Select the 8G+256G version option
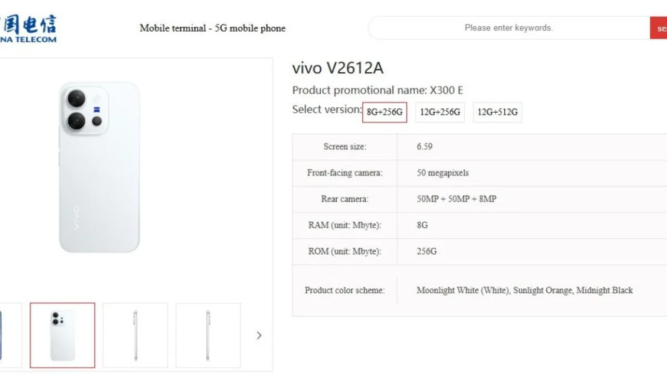The height and width of the screenshot is (375, 667). point(385,112)
